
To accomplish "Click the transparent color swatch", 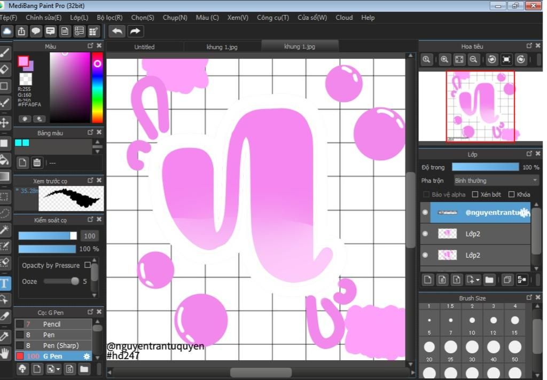I will point(26,79).
